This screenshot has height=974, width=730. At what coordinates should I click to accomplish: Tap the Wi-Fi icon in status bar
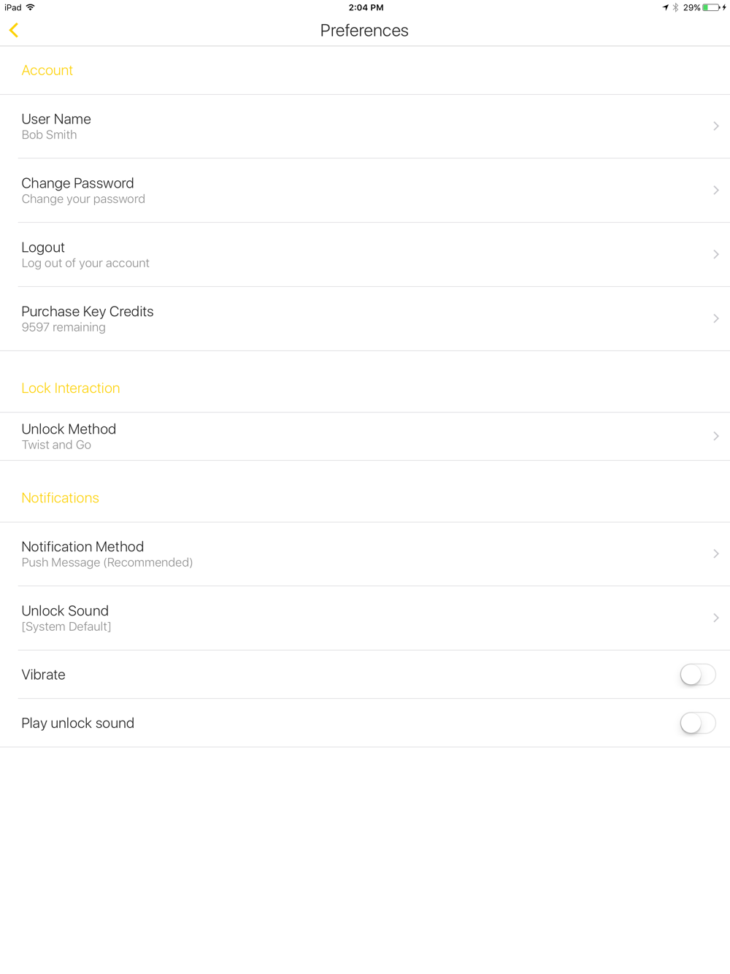pyautogui.click(x=31, y=7)
